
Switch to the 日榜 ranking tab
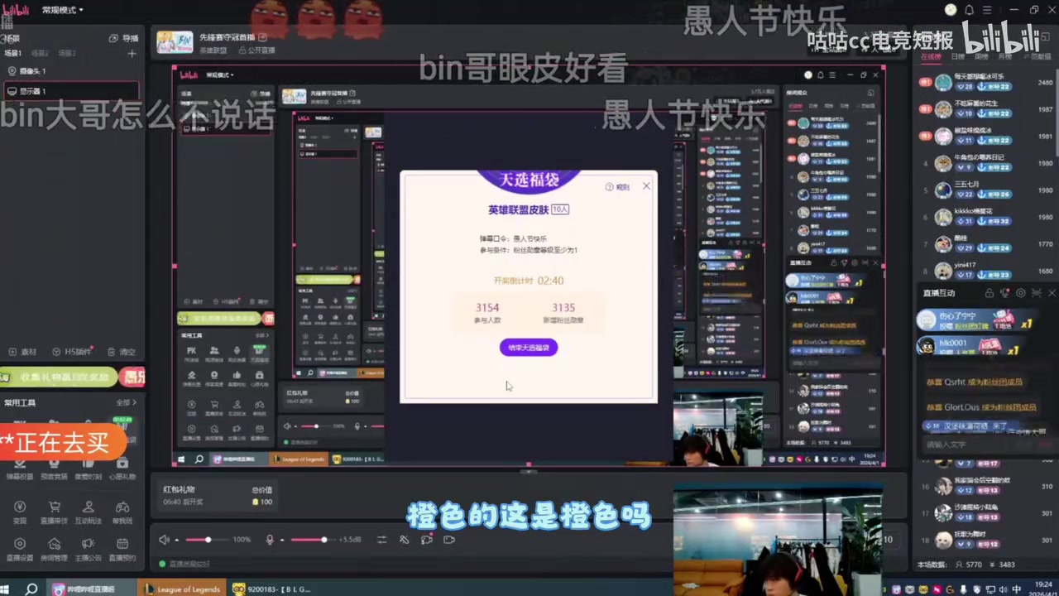[957, 57]
